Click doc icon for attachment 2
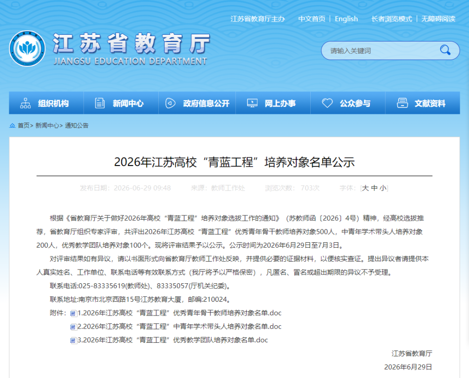 (x=73, y=327)
